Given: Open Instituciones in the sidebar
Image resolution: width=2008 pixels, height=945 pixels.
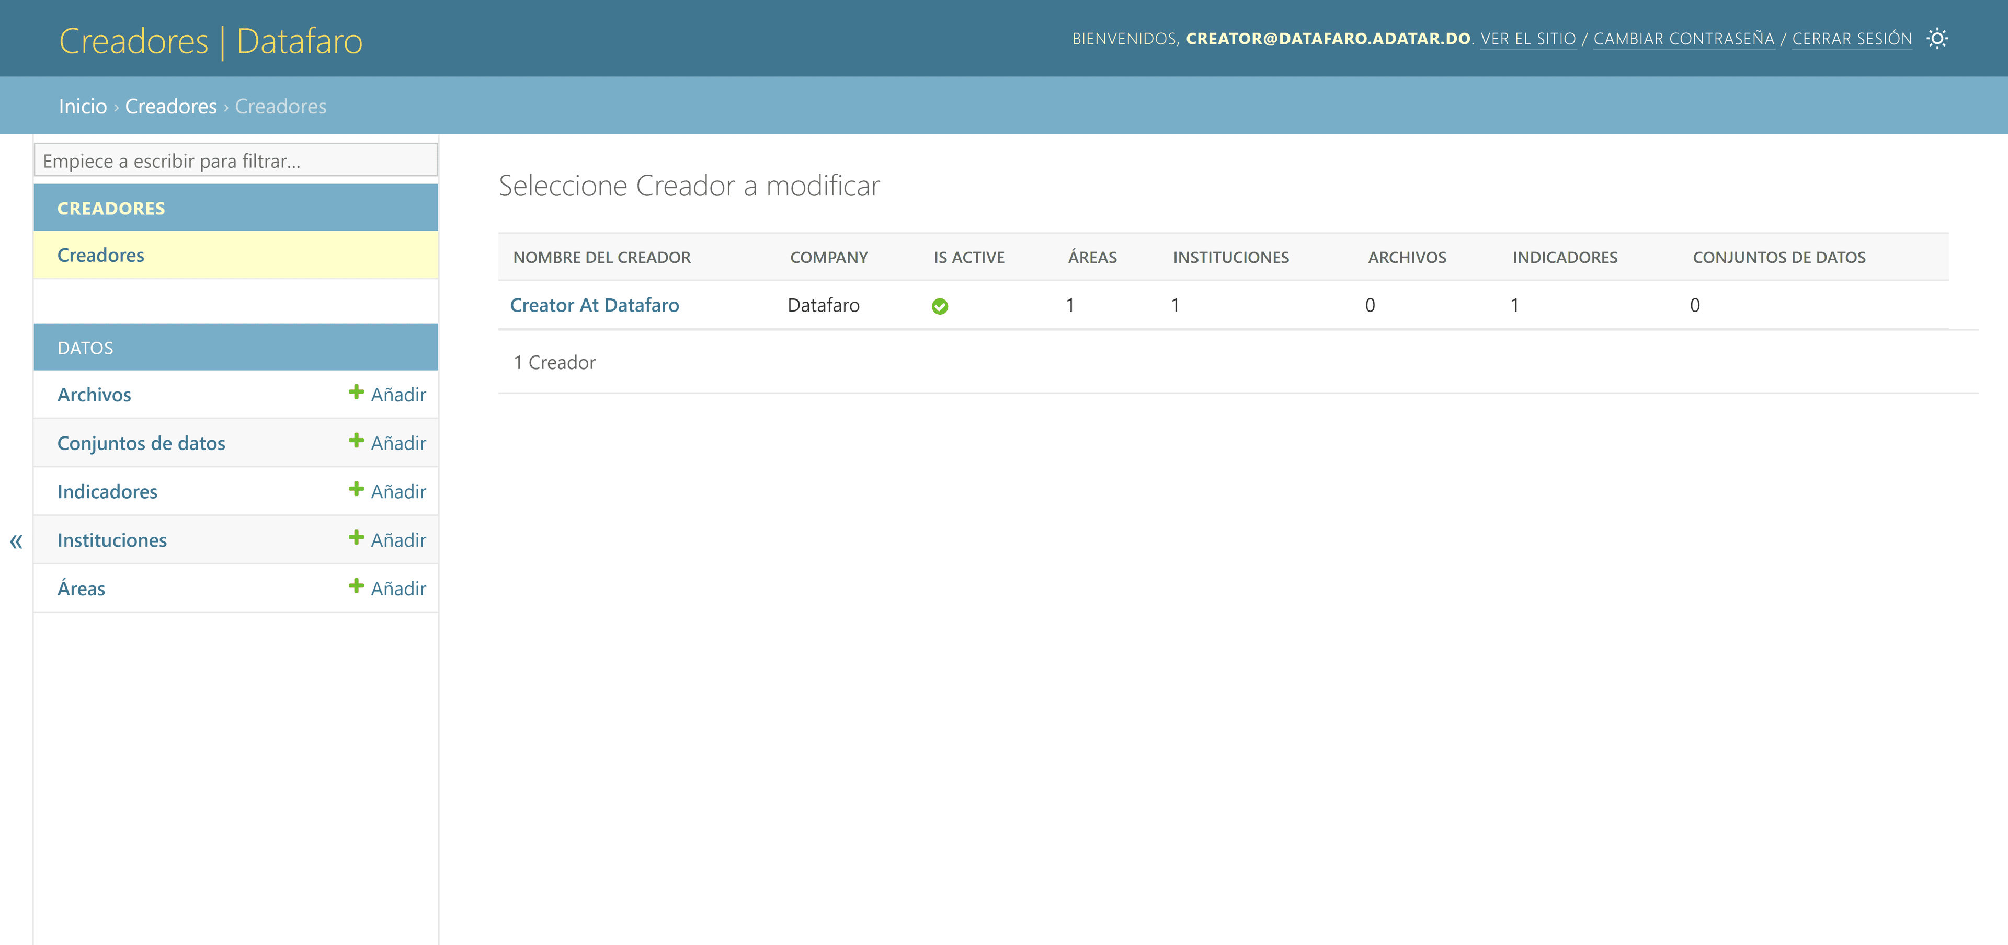Looking at the screenshot, I should [x=112, y=540].
